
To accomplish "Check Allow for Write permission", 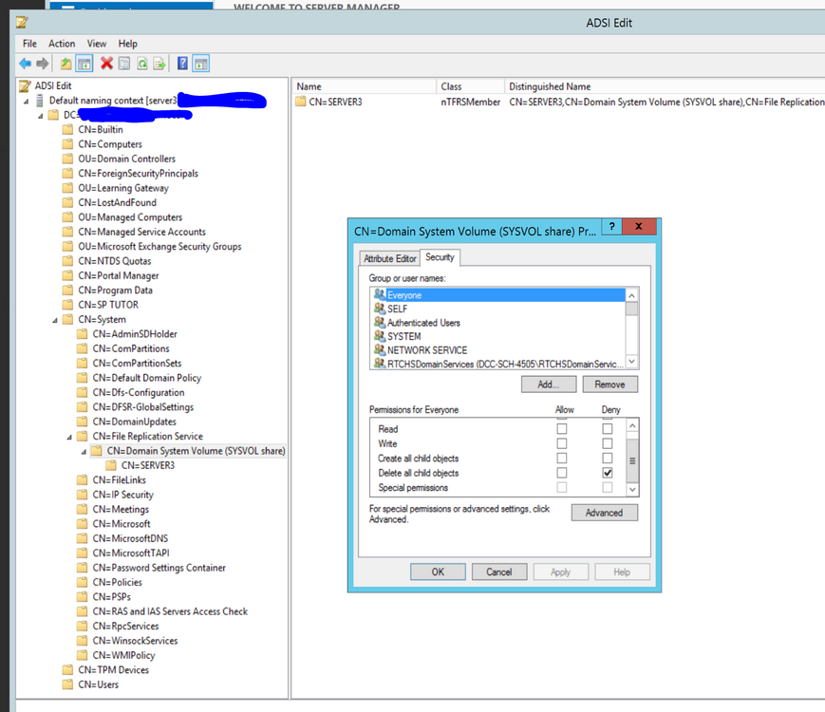I will point(562,443).
